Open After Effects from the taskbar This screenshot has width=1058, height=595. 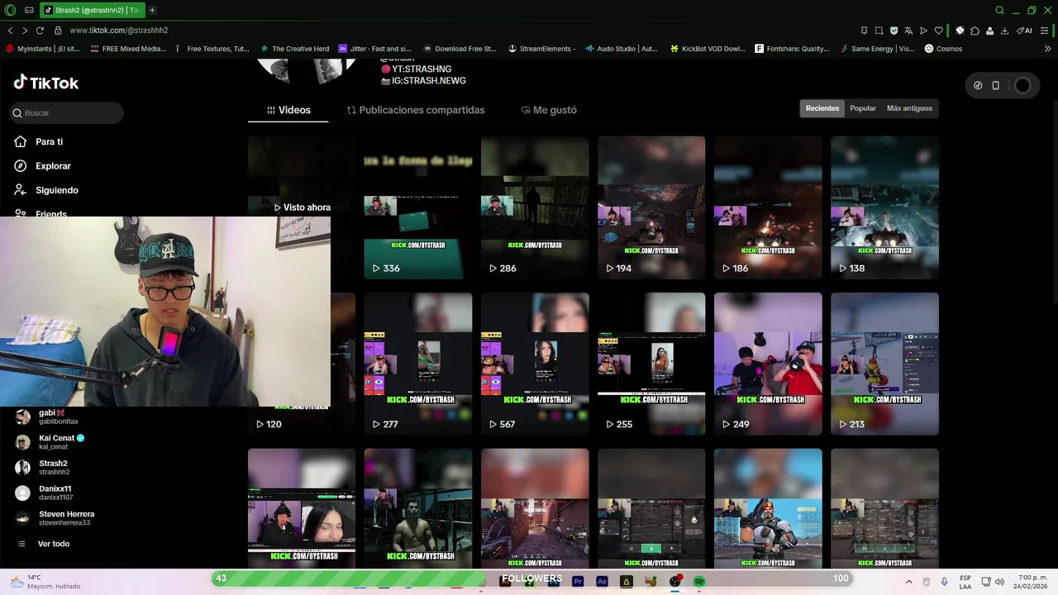(602, 582)
